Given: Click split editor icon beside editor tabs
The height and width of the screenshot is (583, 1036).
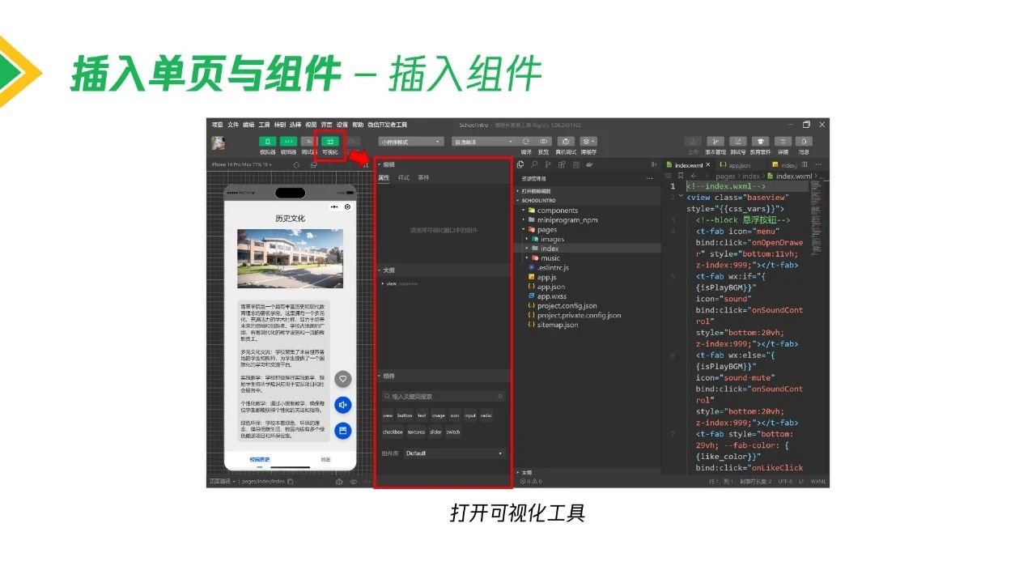Looking at the screenshot, I should tap(804, 164).
